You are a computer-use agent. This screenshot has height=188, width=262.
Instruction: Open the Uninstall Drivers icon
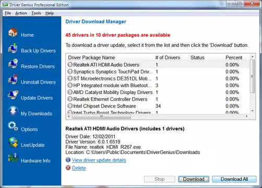click(13, 79)
